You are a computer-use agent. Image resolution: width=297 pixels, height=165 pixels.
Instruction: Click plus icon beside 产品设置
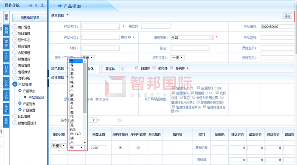(x=20, y=109)
